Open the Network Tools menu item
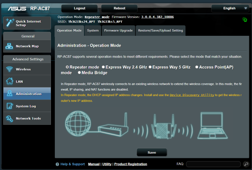This screenshot has height=170, width=252. pyautogui.click(x=27, y=118)
